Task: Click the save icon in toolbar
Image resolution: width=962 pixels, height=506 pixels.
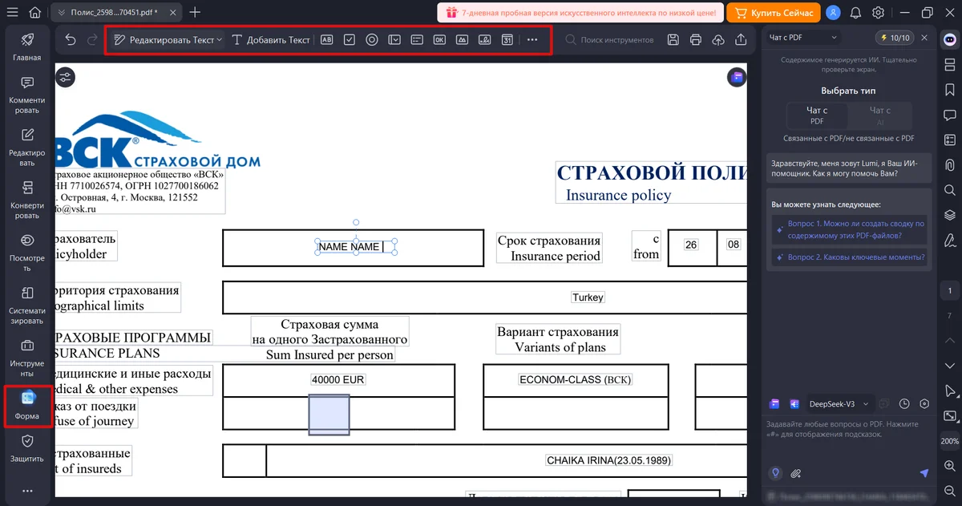Action: pyautogui.click(x=673, y=39)
